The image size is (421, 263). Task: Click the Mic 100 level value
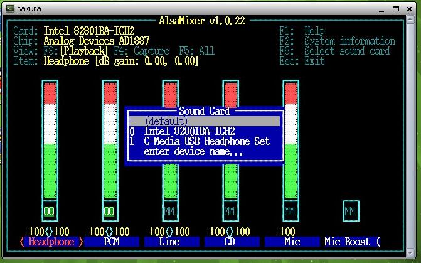coord(287,232)
